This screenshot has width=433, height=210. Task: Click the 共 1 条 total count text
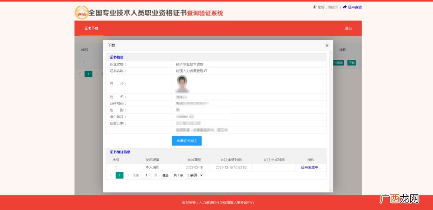tap(178, 175)
